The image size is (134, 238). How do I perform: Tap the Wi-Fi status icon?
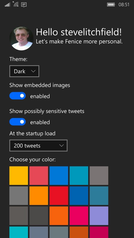click(x=15, y=4)
